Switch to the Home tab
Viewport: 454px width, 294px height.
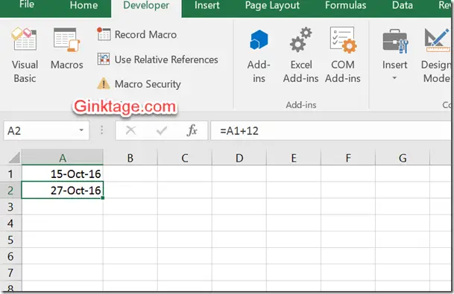[83, 5]
